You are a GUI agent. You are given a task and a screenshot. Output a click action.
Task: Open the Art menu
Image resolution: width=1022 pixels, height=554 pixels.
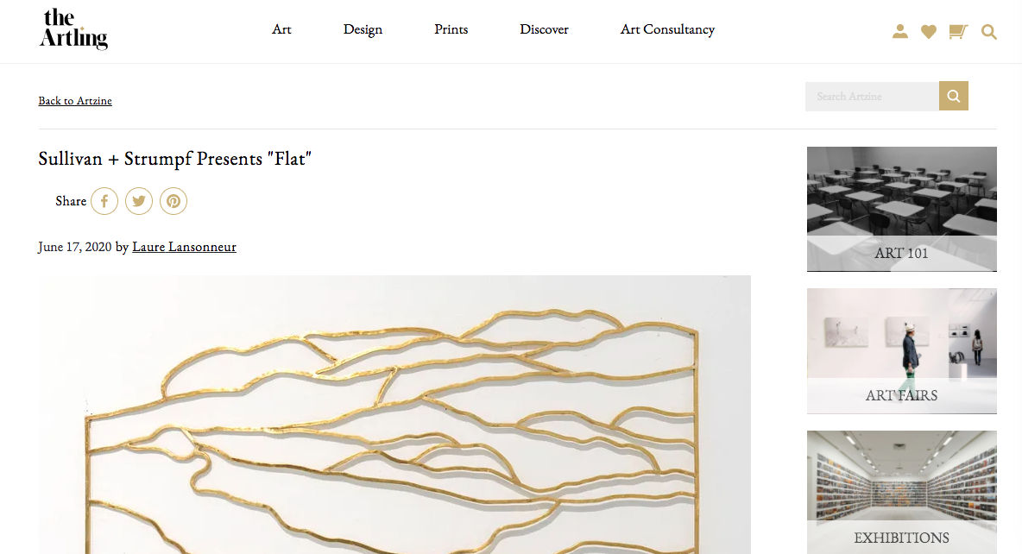pos(281,29)
